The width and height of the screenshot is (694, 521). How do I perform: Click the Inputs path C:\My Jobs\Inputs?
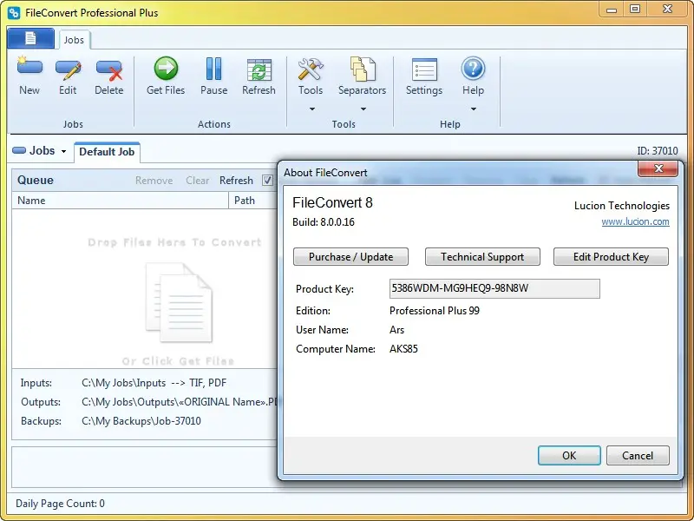click(123, 383)
